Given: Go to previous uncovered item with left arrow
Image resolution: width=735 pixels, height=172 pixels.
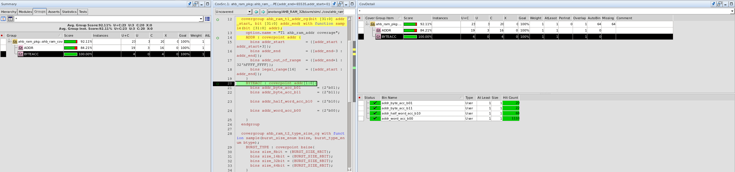Looking at the screenshot, I should [x=256, y=12].
